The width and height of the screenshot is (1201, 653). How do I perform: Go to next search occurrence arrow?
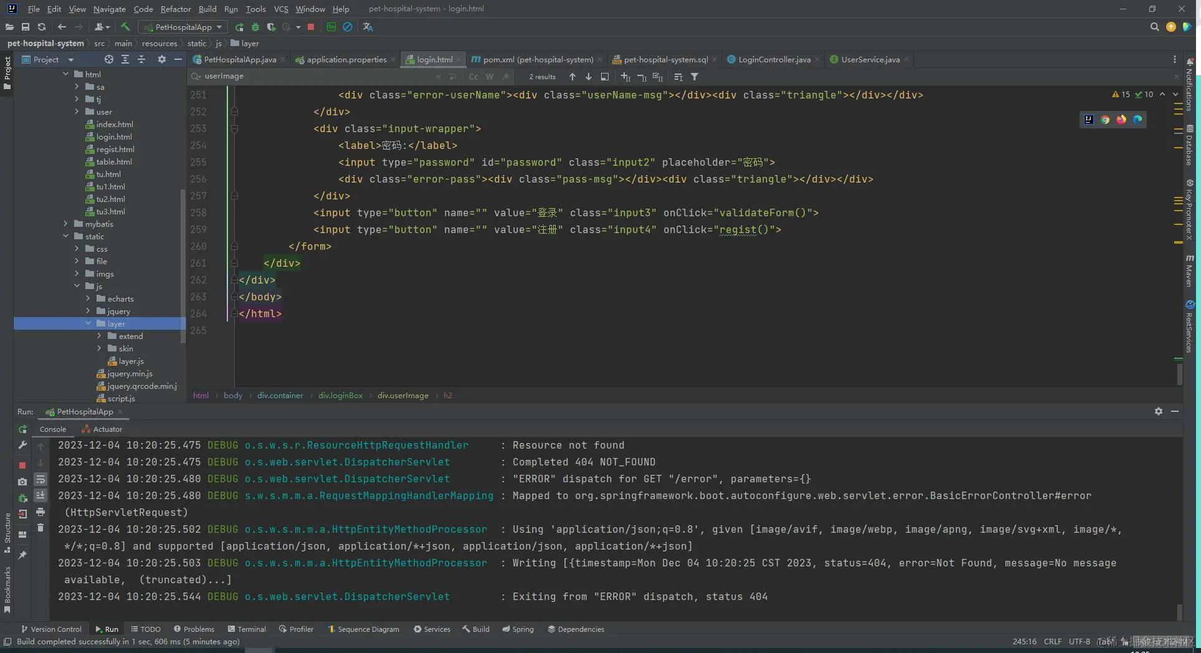pos(588,77)
